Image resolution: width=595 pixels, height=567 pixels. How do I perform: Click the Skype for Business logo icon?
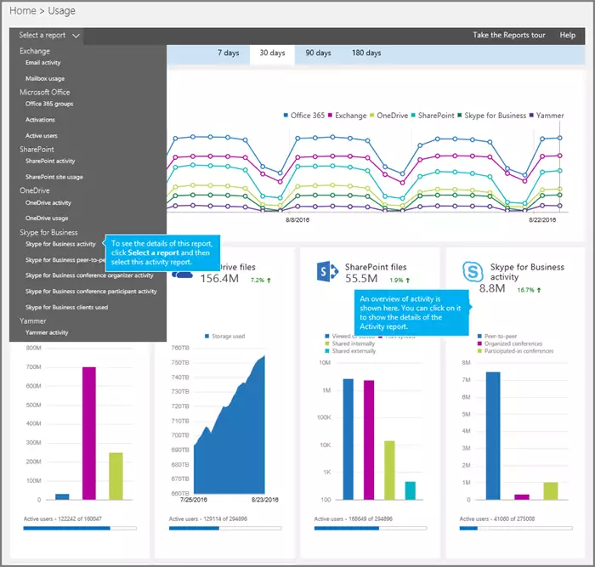pos(473,272)
